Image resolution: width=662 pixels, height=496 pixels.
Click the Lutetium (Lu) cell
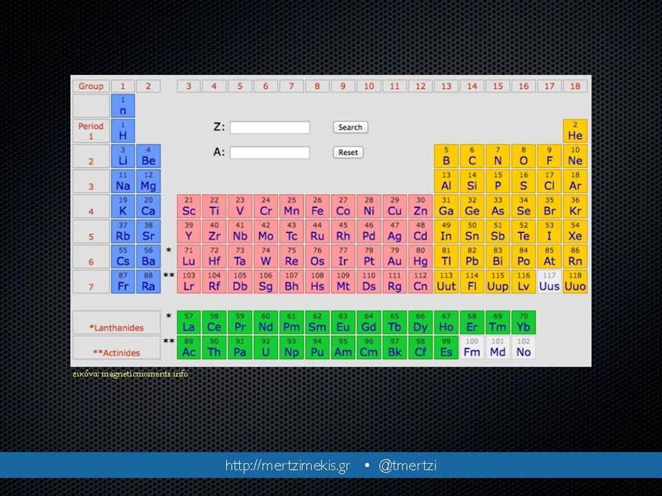[189, 256]
